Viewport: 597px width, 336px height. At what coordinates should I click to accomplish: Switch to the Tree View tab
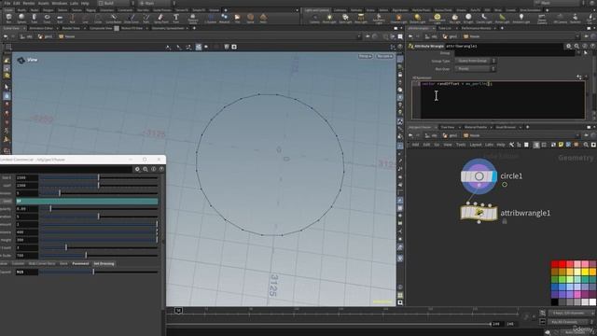[x=448, y=127]
